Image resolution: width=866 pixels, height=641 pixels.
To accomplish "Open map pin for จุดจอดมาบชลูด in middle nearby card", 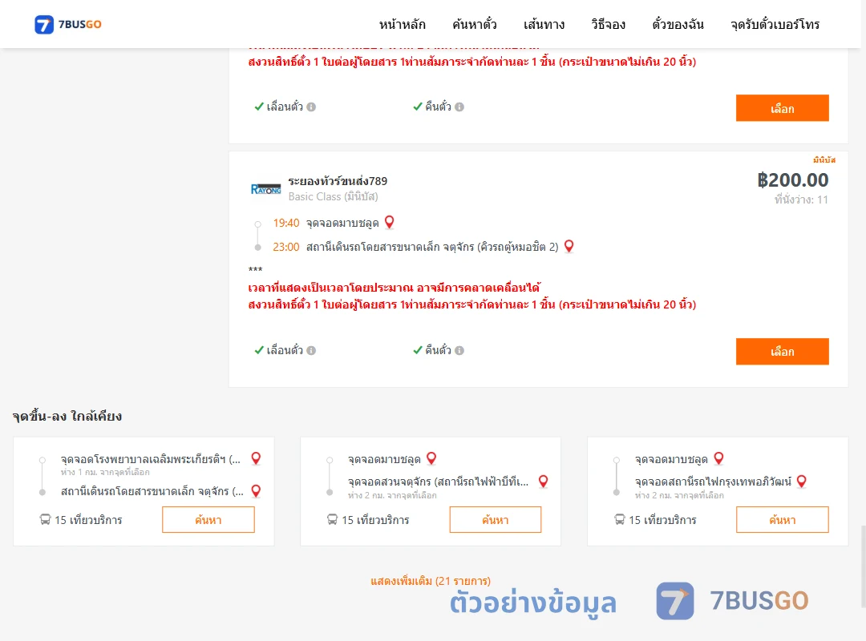I will 431,458.
